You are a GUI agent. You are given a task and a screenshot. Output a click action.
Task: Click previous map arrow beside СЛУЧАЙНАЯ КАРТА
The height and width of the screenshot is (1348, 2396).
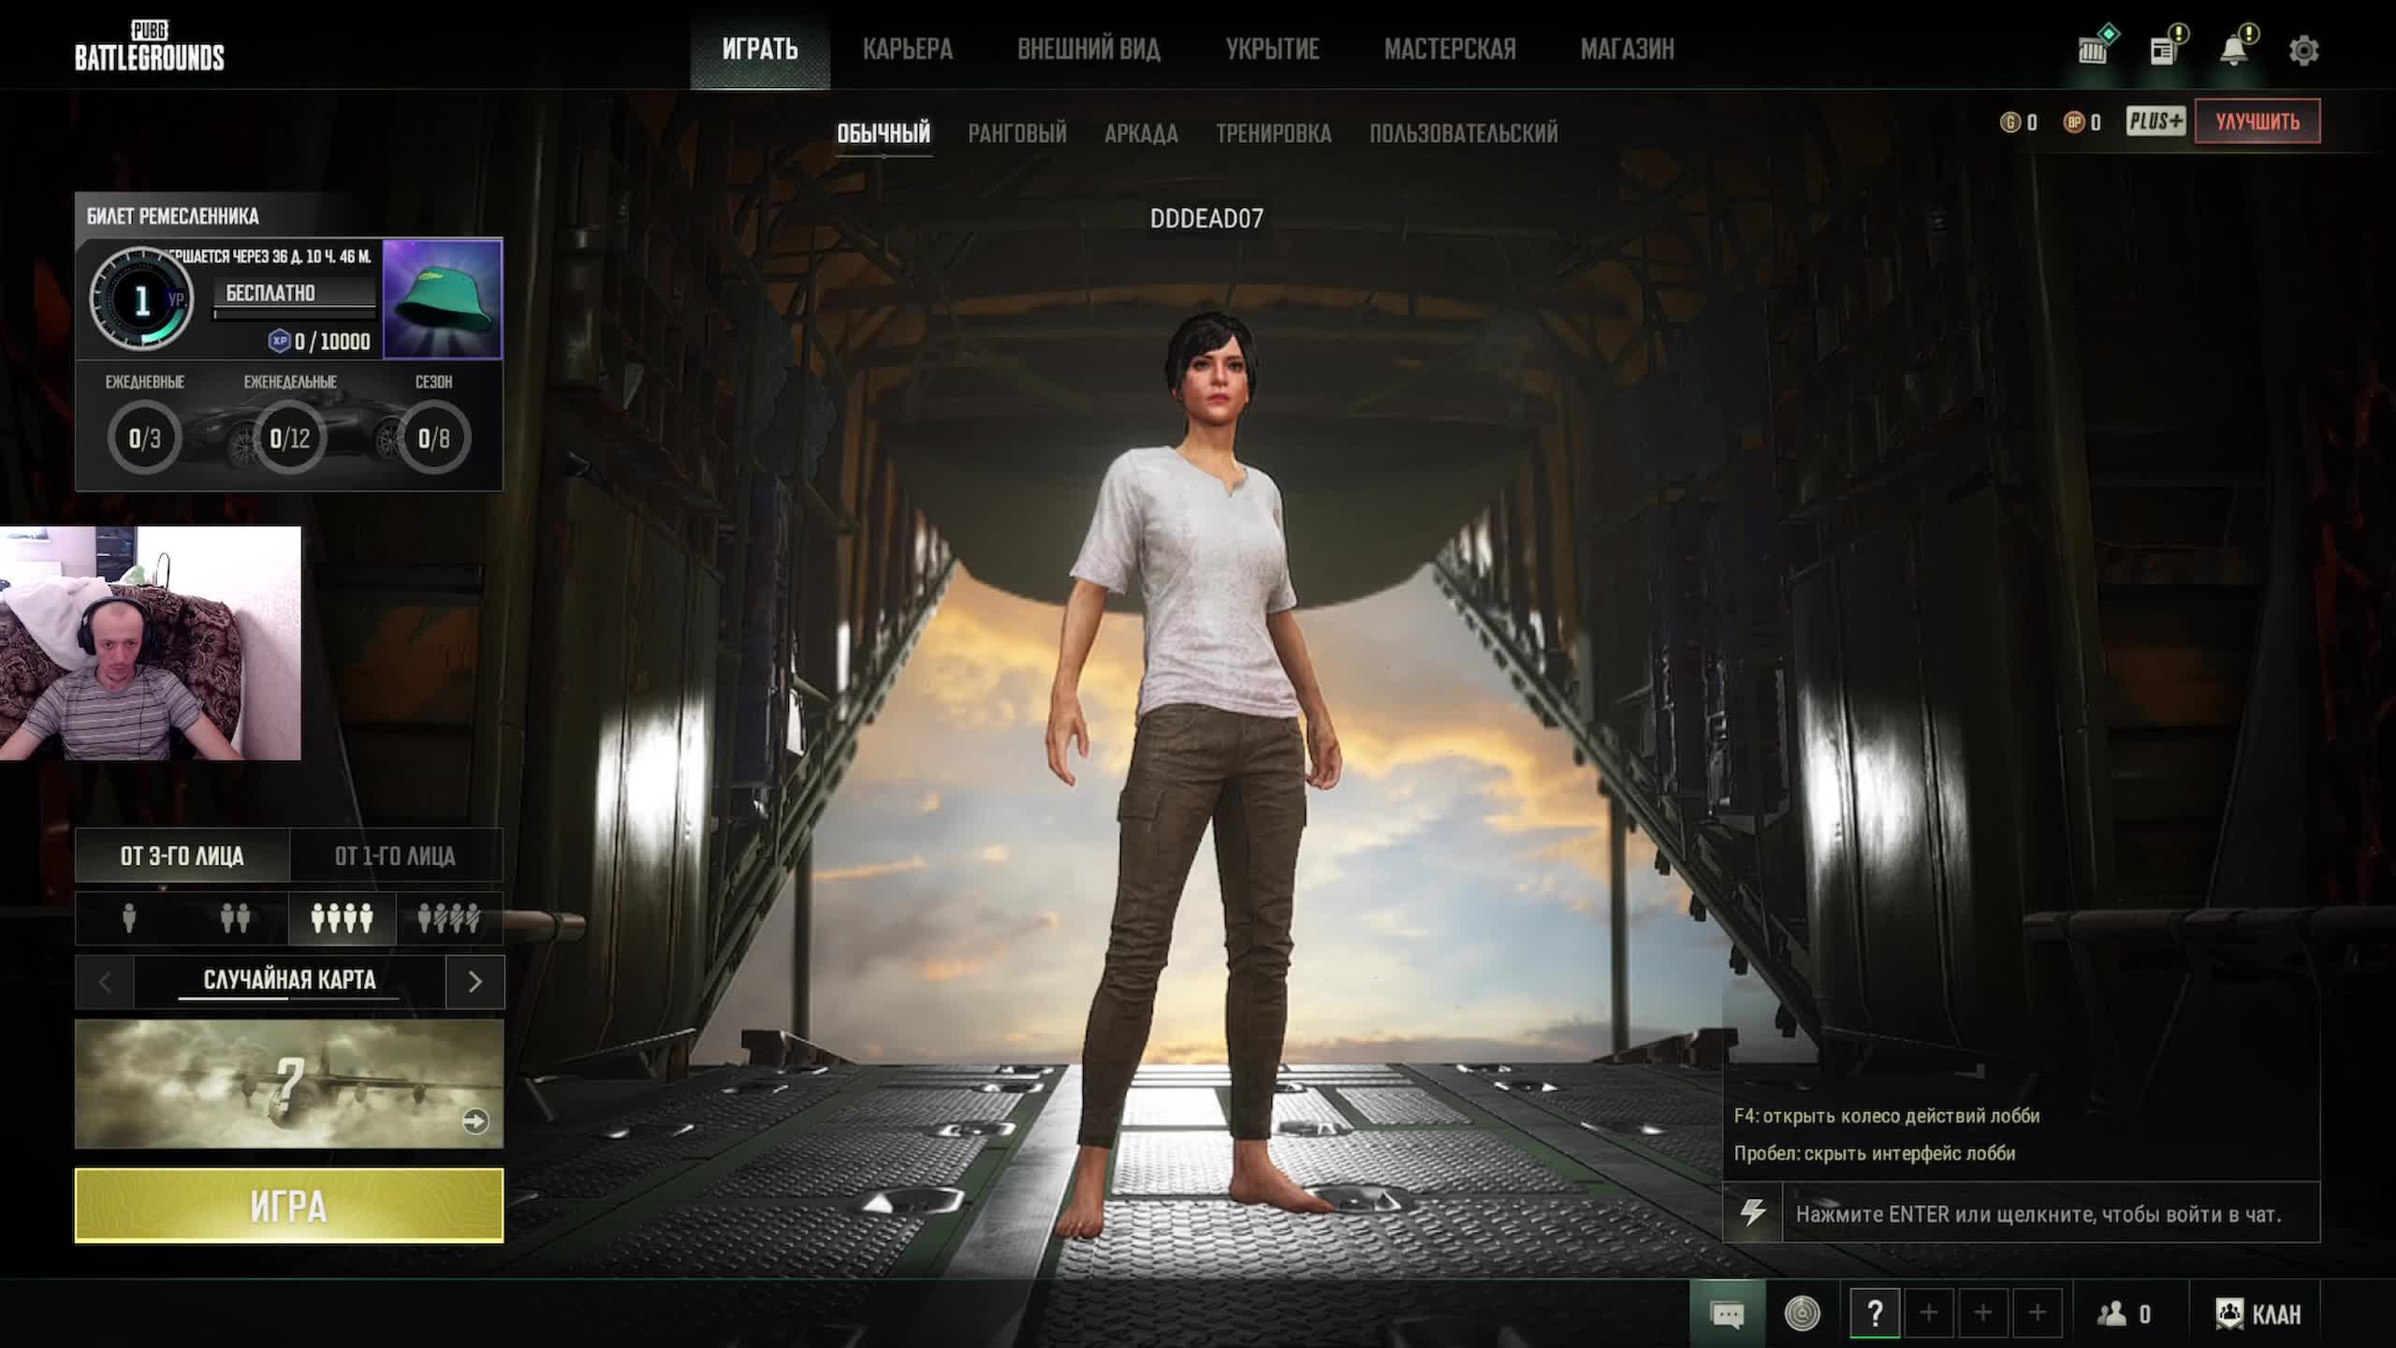point(105,981)
